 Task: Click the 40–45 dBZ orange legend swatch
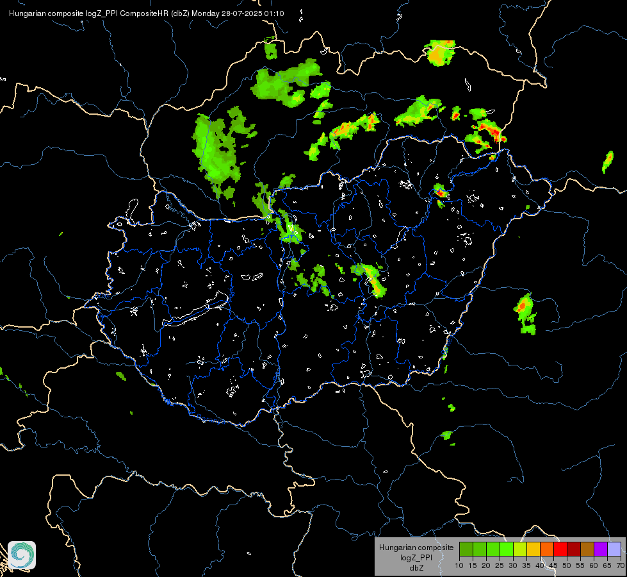(x=547, y=549)
